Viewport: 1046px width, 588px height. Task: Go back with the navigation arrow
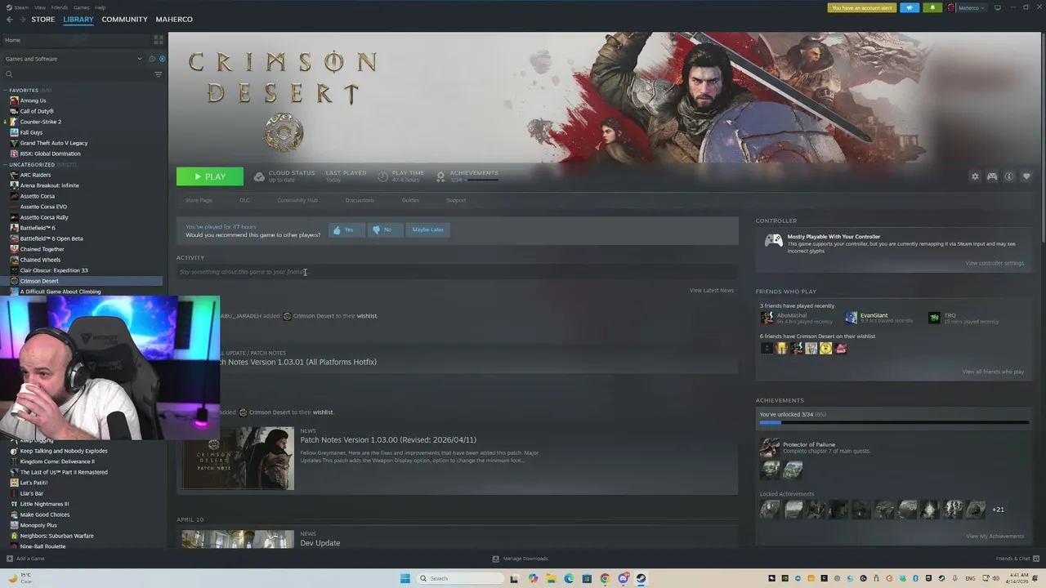[x=10, y=20]
